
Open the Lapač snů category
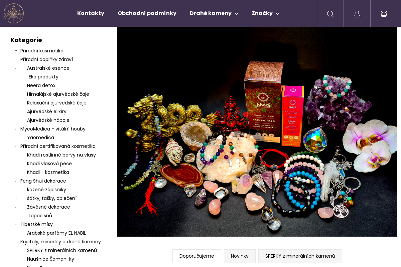[40, 216]
